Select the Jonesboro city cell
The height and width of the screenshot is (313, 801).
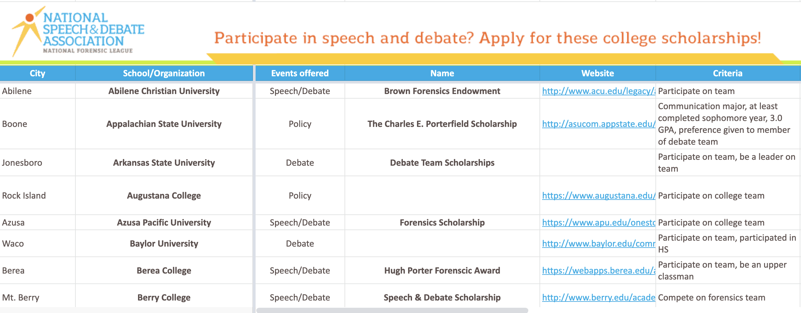tap(38, 163)
